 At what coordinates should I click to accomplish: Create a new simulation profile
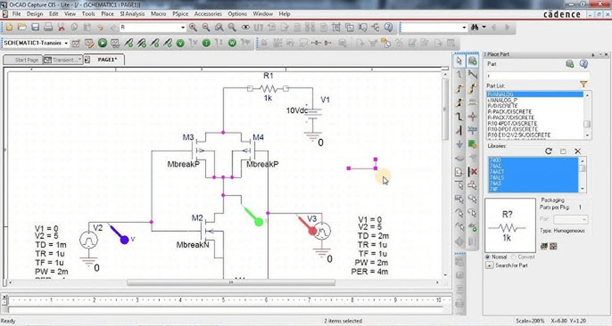click(76, 43)
